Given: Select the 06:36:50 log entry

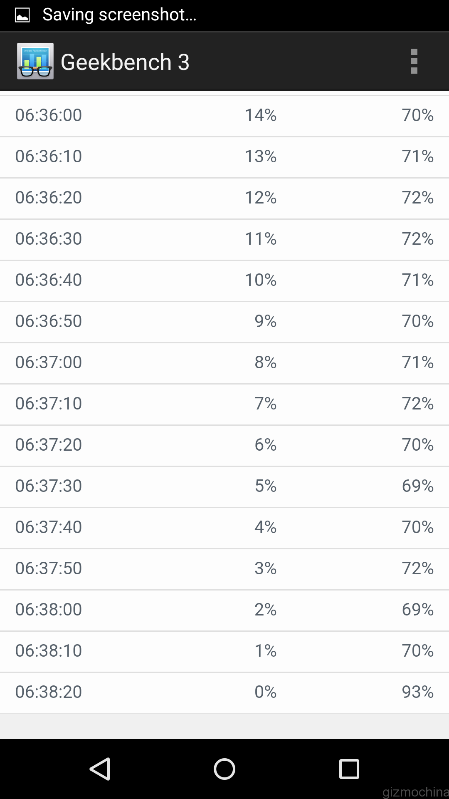Looking at the screenshot, I should coord(224,321).
